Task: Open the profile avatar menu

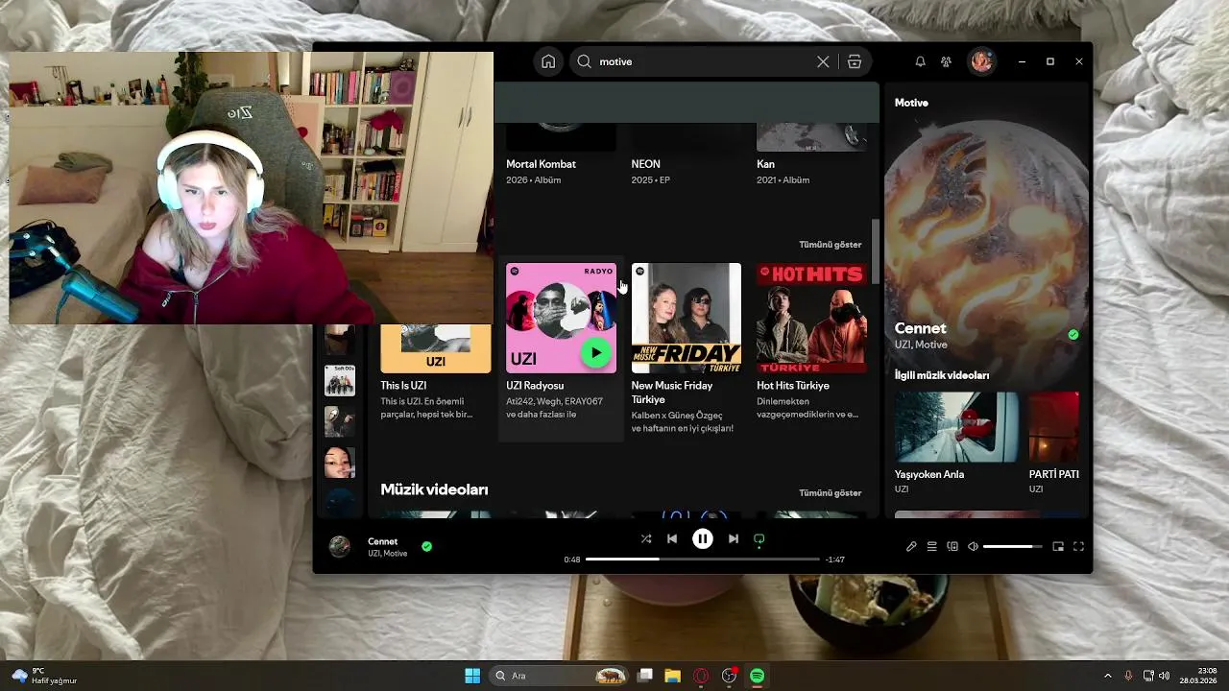Action: point(981,61)
